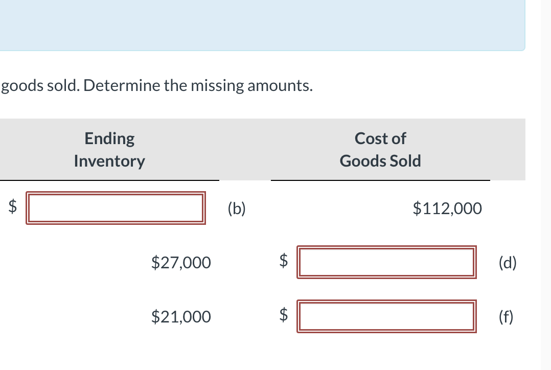Select the $21,000 Ending Inventory value
Screen dimensions: 551x370
pyautogui.click(x=180, y=317)
